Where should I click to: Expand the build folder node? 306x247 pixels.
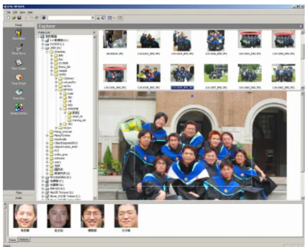click(x=61, y=93)
